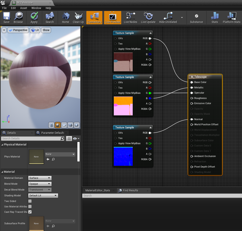Open the Help menu
This screenshot has height=231, width=242.
[48, 8]
